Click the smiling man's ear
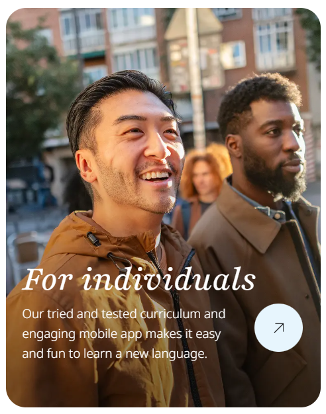This screenshot has height=414, width=326. (85, 167)
